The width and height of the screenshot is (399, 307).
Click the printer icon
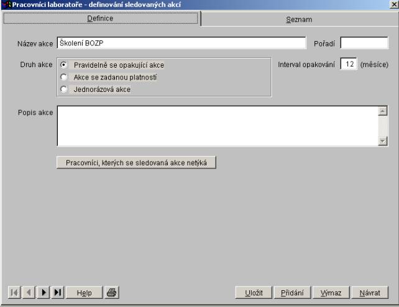(111, 292)
